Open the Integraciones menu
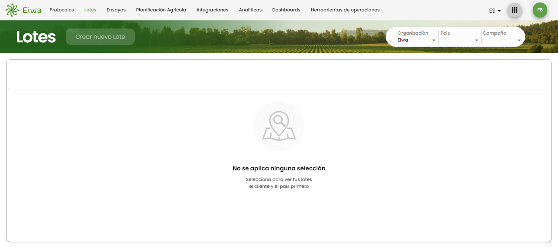558x247 pixels. click(x=212, y=10)
